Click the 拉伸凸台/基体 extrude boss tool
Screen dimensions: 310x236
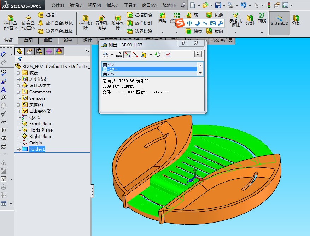coord(11,22)
